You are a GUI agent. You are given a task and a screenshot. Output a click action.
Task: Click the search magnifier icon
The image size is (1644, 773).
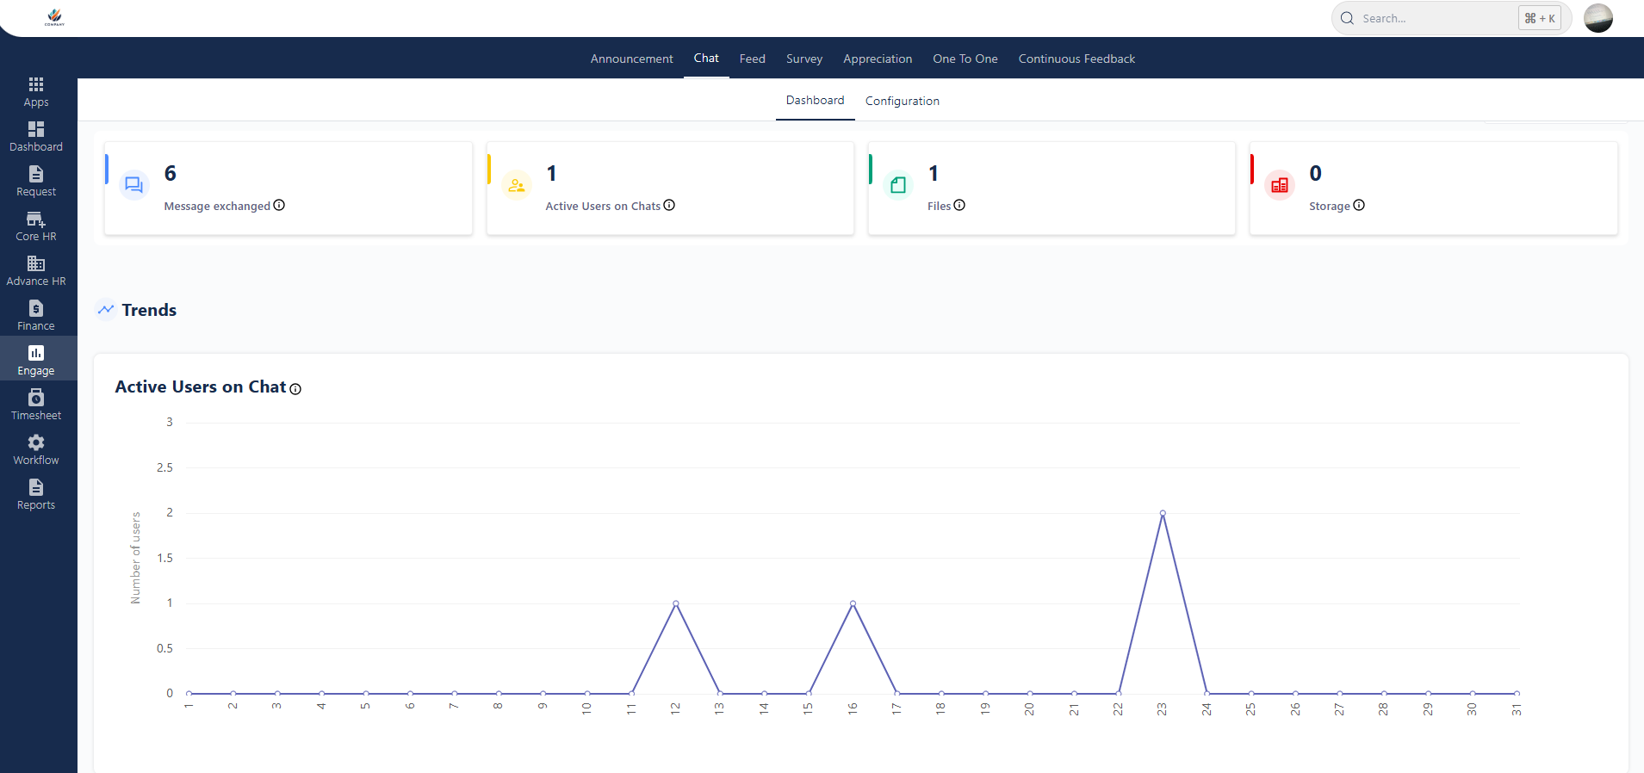(x=1347, y=18)
